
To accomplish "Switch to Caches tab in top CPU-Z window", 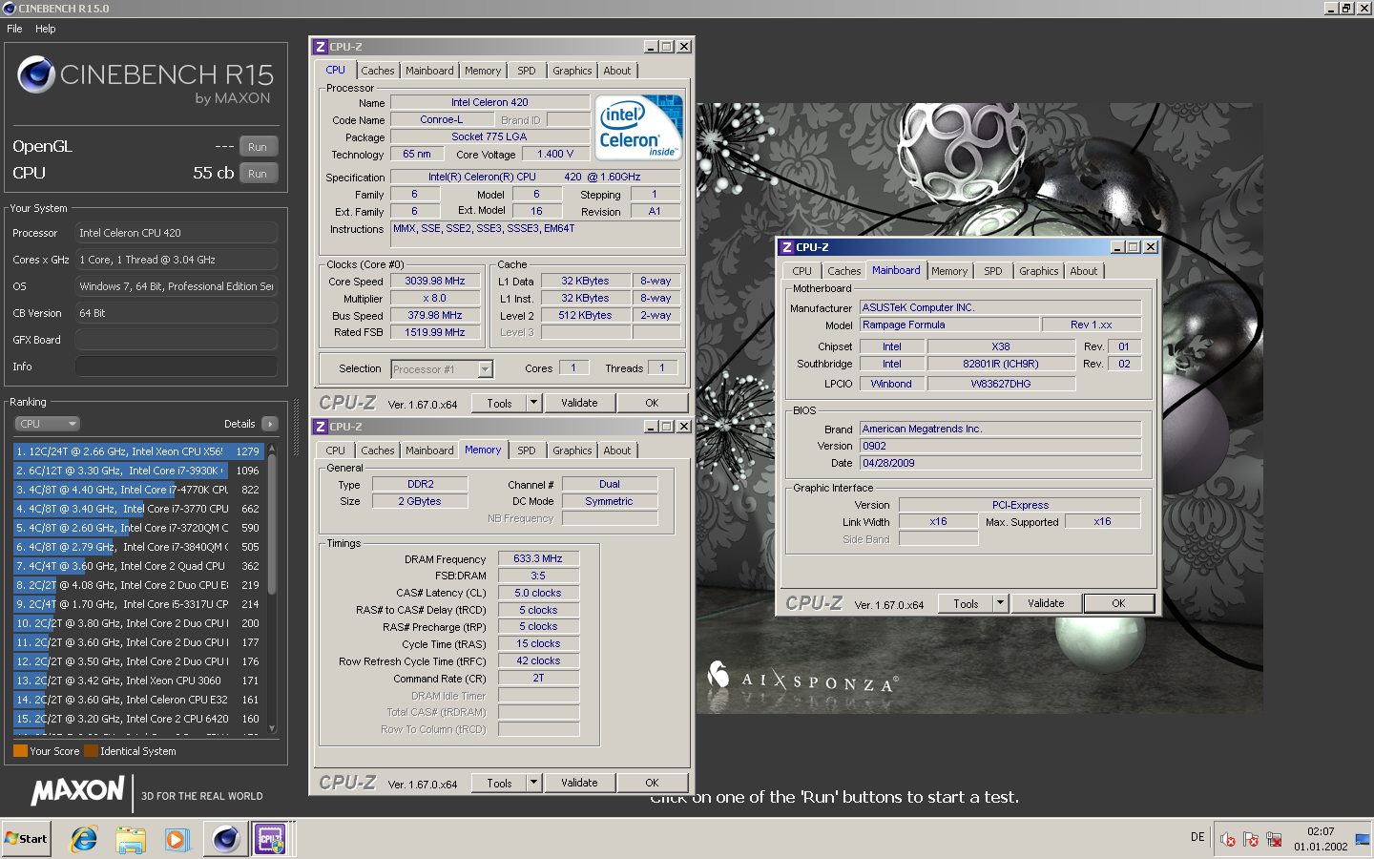I will click(378, 71).
